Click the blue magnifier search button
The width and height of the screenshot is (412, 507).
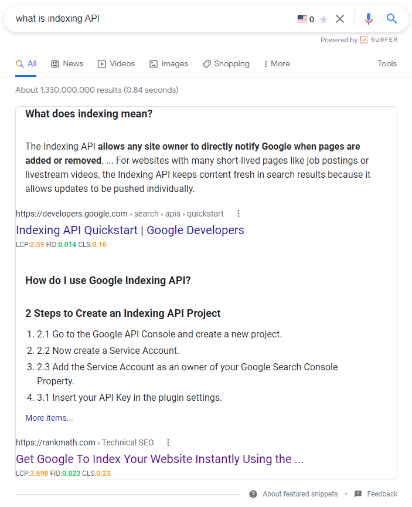click(x=391, y=19)
